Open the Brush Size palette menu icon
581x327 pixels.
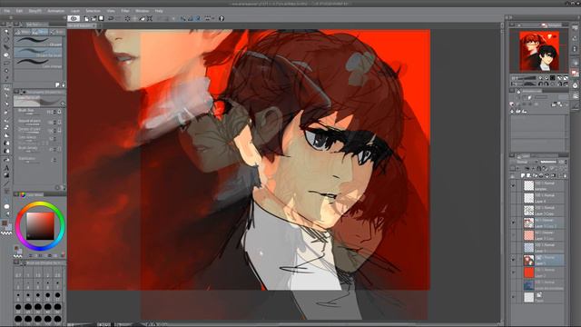tap(16, 263)
